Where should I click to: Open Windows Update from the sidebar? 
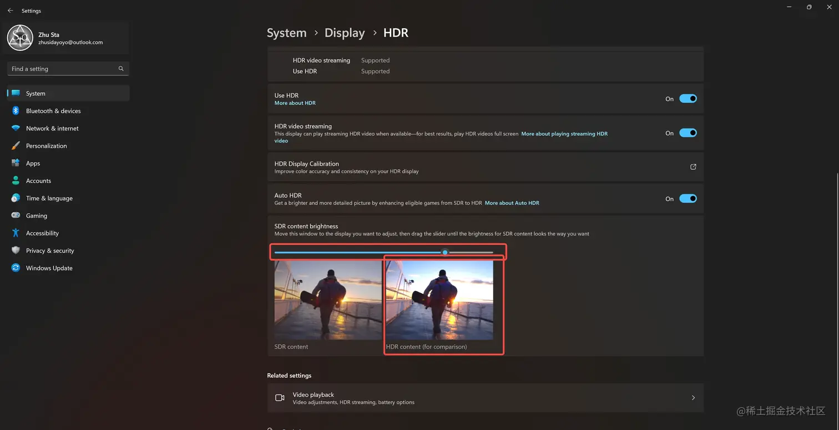(x=49, y=268)
